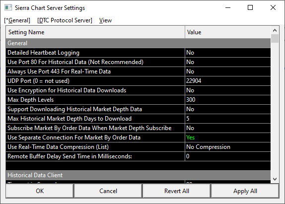
Task: Close the Server Settings window
Action: click(x=273, y=7)
